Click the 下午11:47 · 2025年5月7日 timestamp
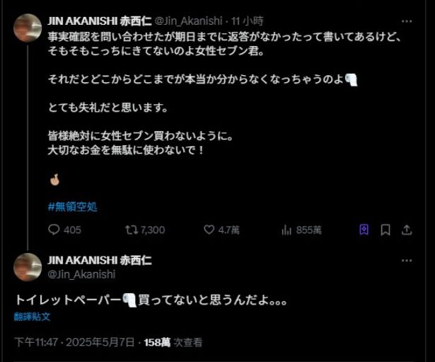 74,342
